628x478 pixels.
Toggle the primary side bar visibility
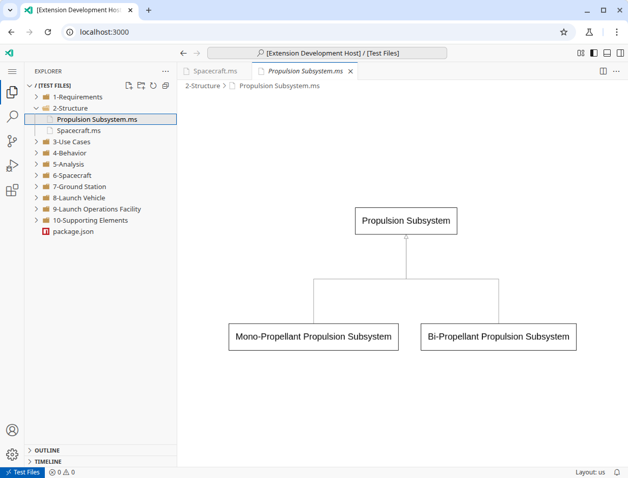tap(594, 53)
